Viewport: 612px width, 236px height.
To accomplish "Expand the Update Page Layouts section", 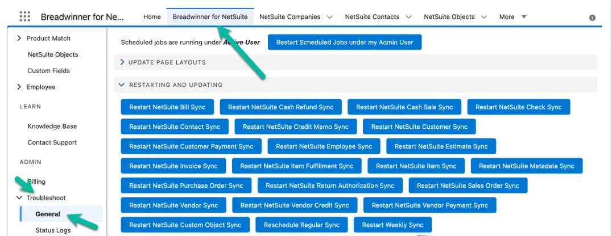I will point(122,62).
